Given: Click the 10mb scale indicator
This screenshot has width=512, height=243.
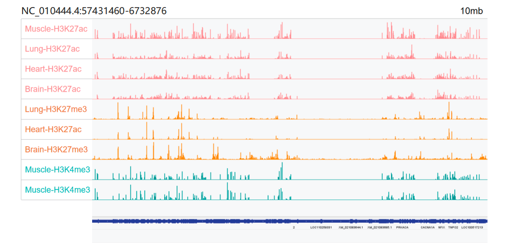Looking at the screenshot, I should [x=471, y=11].
